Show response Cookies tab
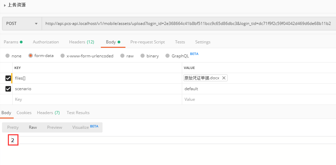336x165 pixels. tap(24, 113)
